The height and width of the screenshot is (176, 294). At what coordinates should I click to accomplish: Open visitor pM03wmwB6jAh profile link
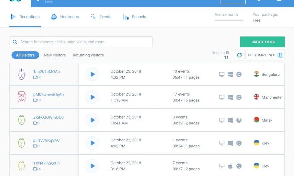pyautogui.click(x=48, y=94)
